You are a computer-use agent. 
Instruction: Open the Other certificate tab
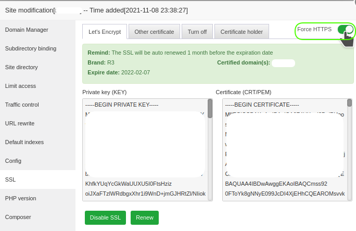(154, 32)
